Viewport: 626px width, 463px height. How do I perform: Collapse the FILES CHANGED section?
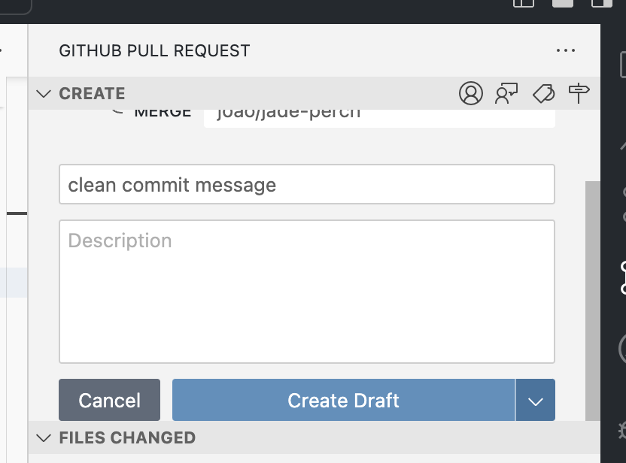coord(44,437)
